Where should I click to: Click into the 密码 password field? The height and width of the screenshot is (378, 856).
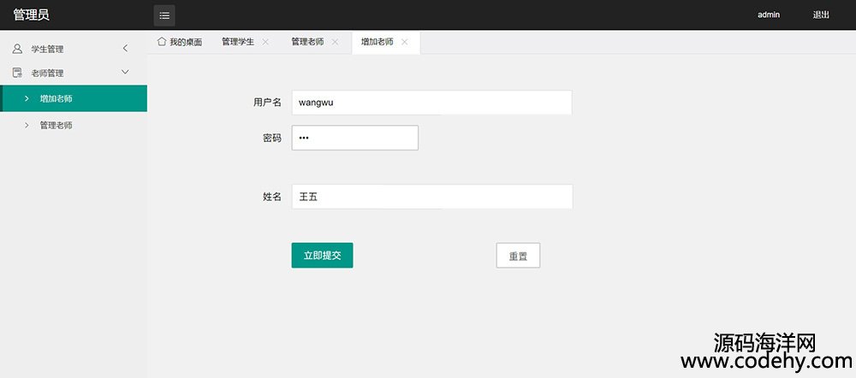(354, 138)
